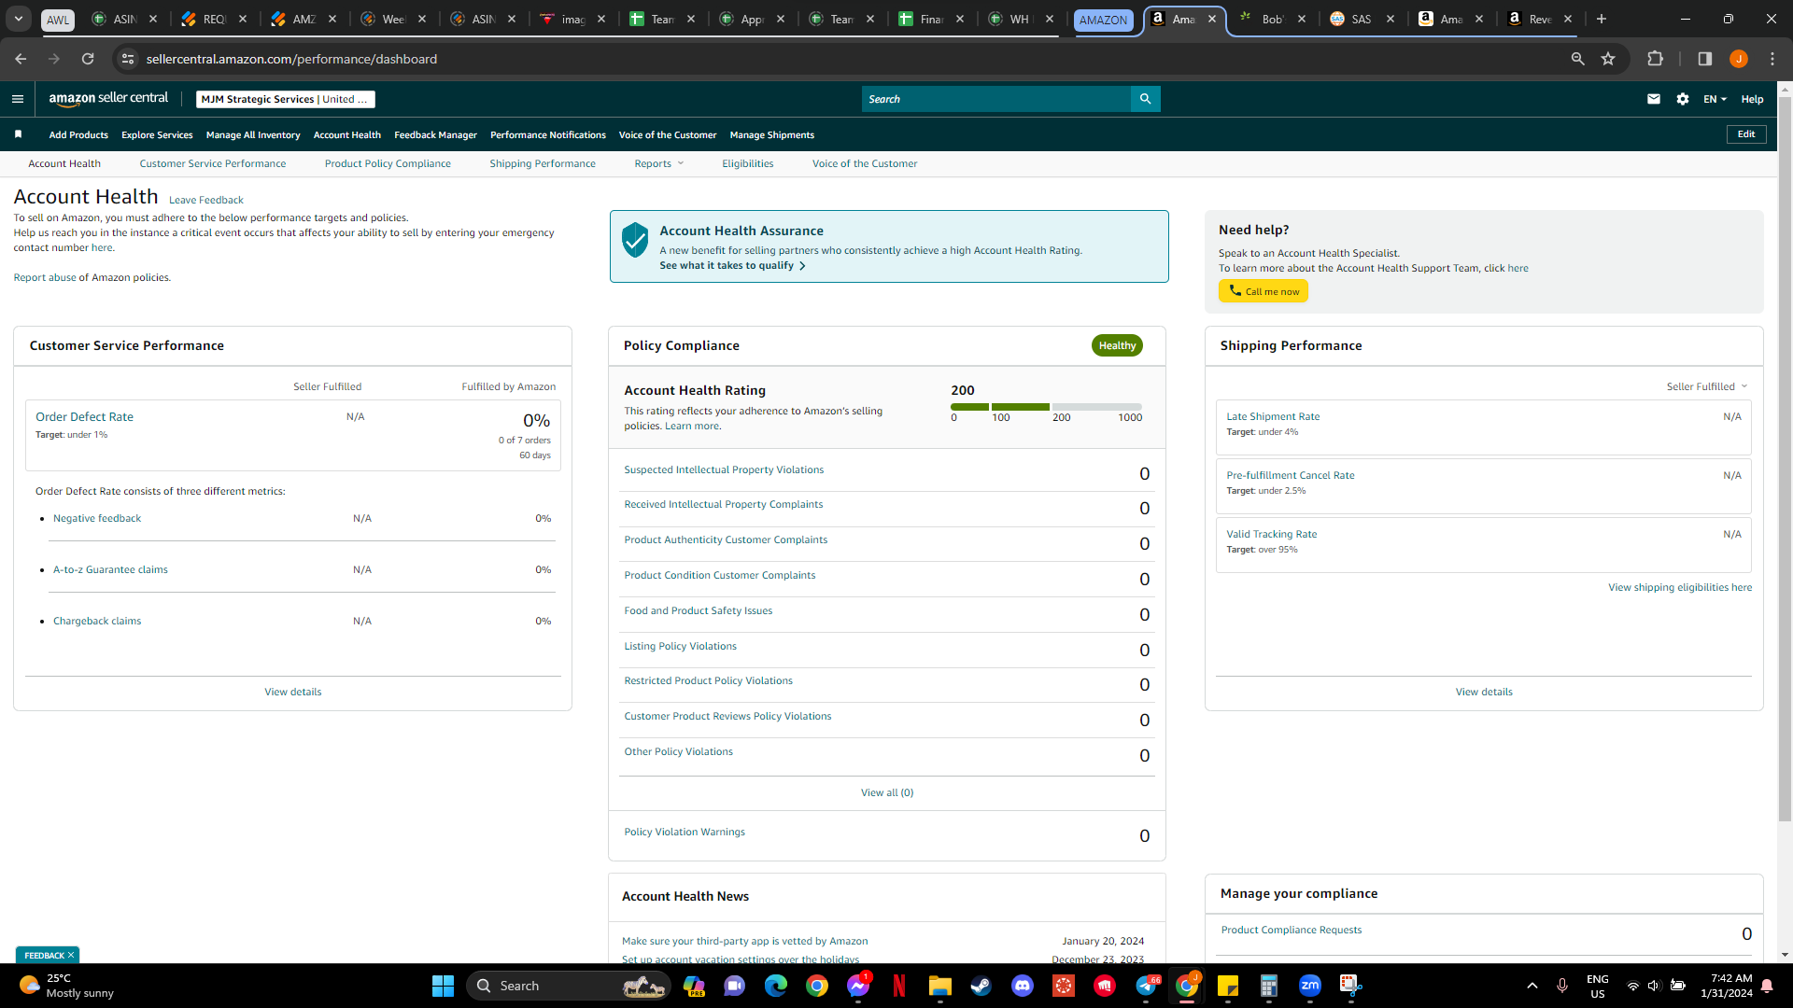The height and width of the screenshot is (1008, 1793).
Task: Open Add Products in the nav bar
Action: (x=78, y=135)
